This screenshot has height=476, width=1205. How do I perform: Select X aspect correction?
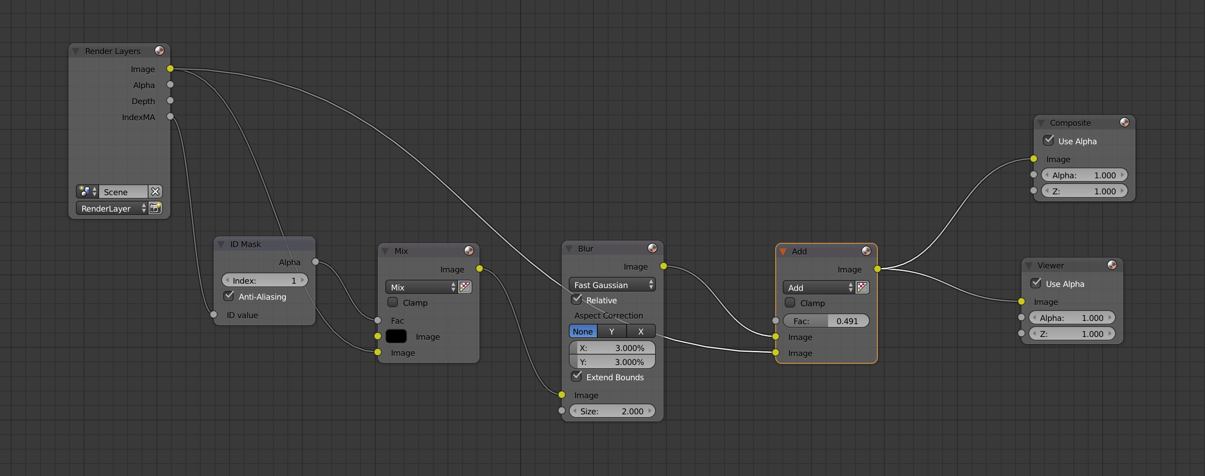(641, 331)
